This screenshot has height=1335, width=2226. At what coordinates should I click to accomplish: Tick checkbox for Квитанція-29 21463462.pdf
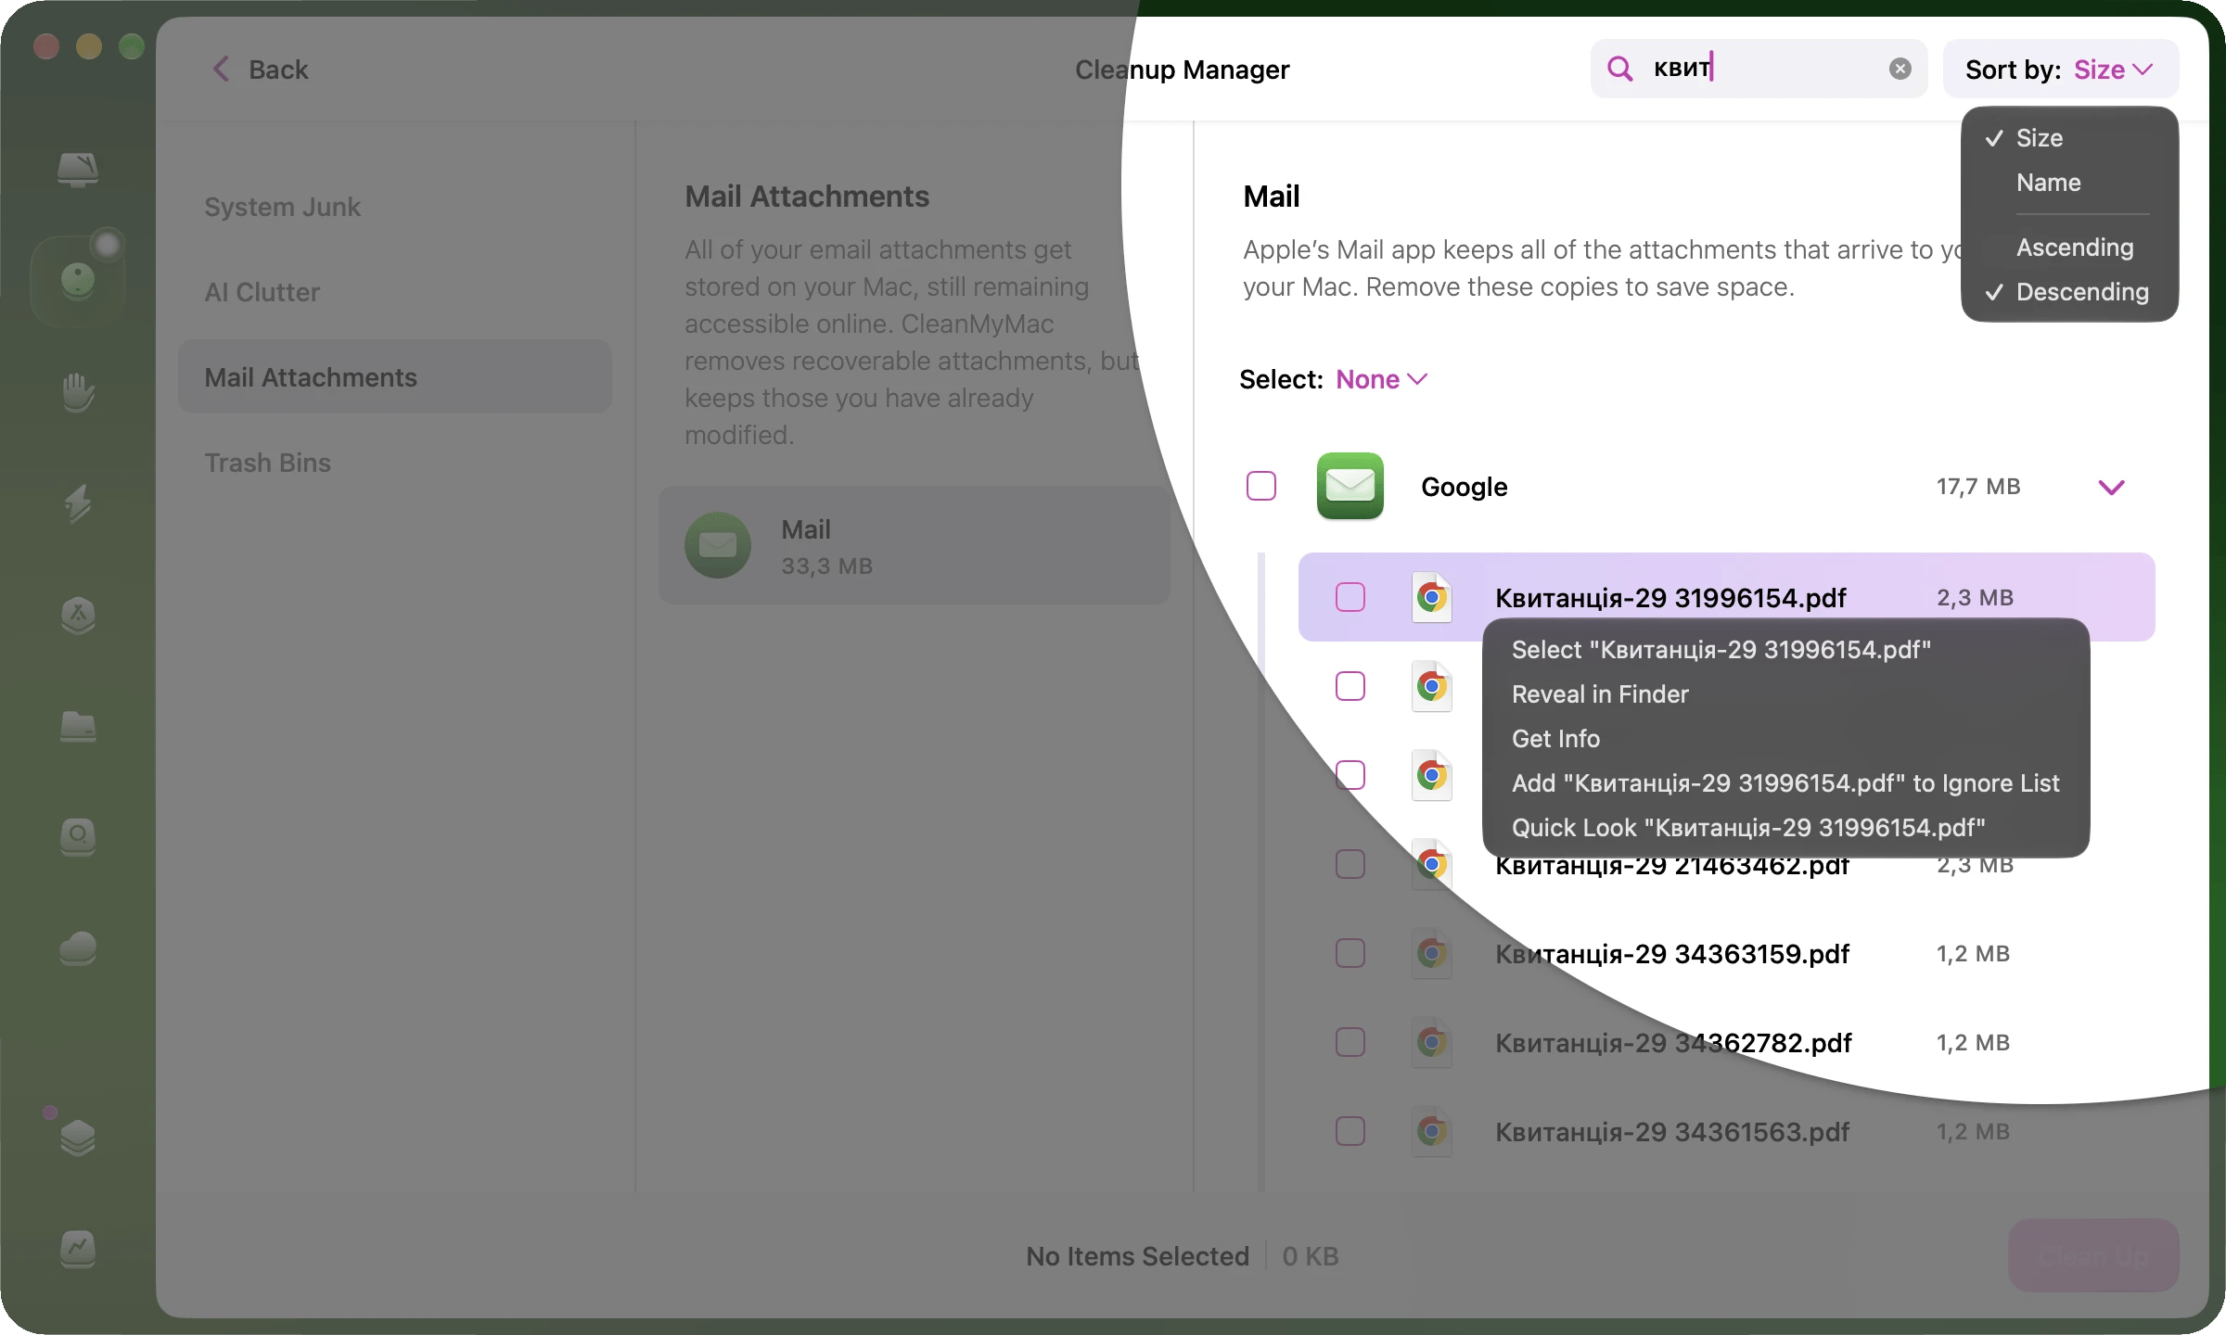pyautogui.click(x=1350, y=865)
